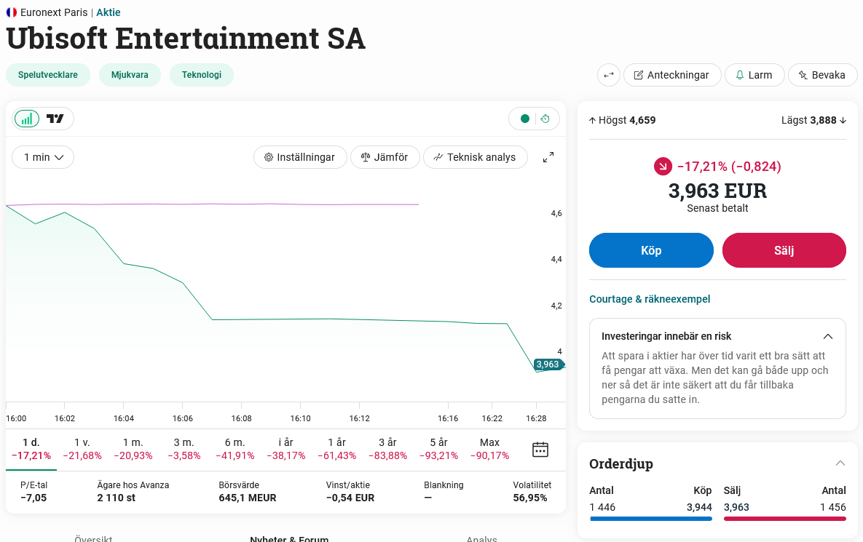This screenshot has width=863, height=542.
Task: Click the Teknologi tag
Action: (x=202, y=75)
